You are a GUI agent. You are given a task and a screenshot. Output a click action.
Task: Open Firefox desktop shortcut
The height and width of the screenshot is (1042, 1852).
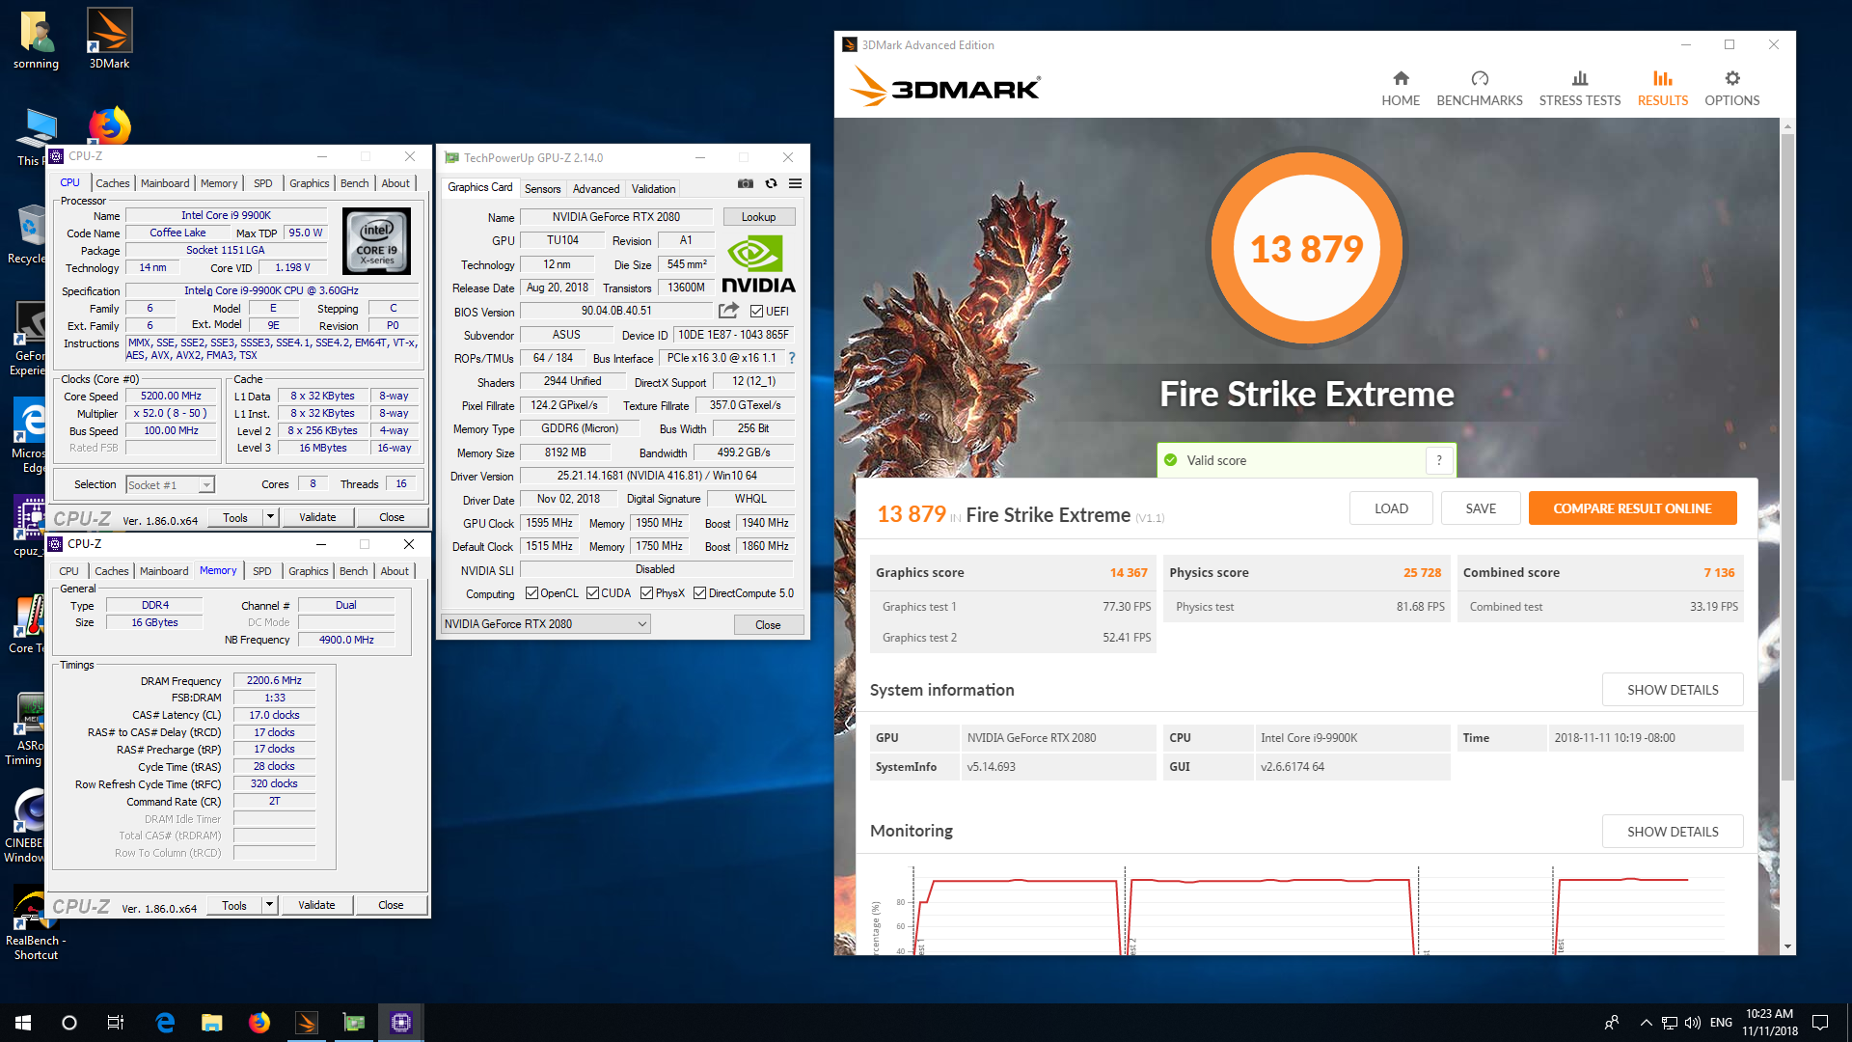tap(110, 125)
